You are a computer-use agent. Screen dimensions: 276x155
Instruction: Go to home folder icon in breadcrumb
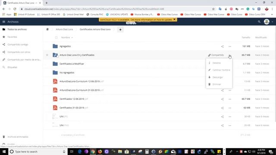click(47, 29)
